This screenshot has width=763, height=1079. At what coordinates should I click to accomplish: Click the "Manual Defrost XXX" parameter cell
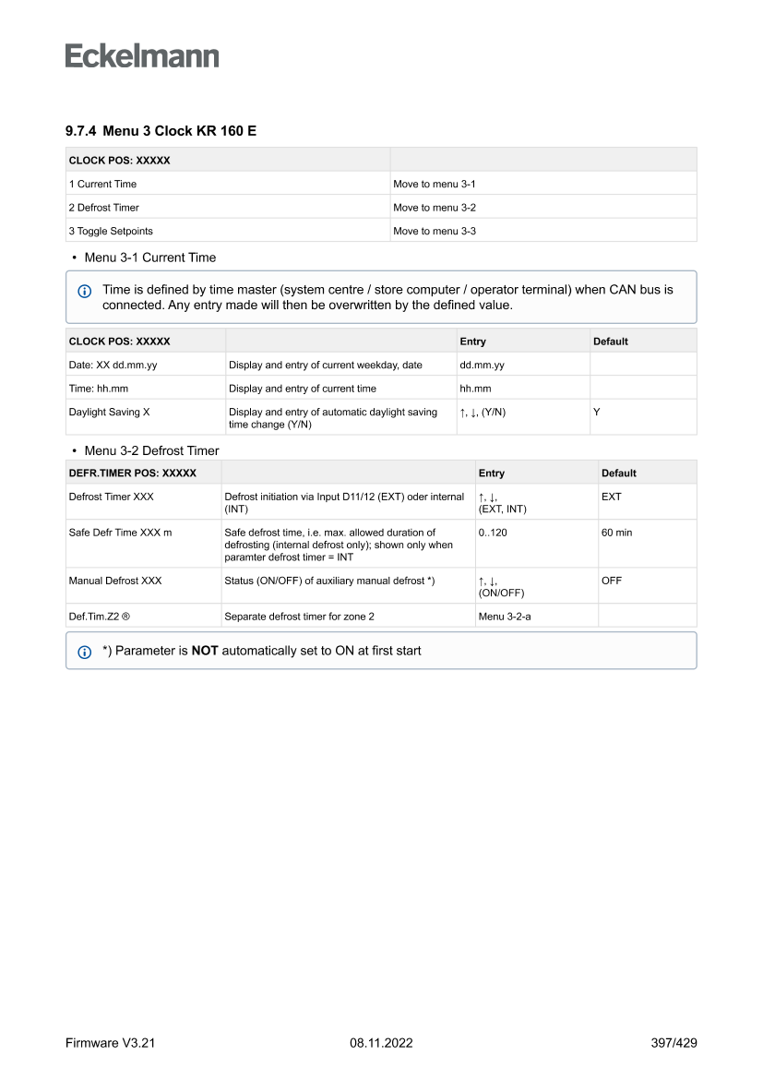click(x=114, y=581)
